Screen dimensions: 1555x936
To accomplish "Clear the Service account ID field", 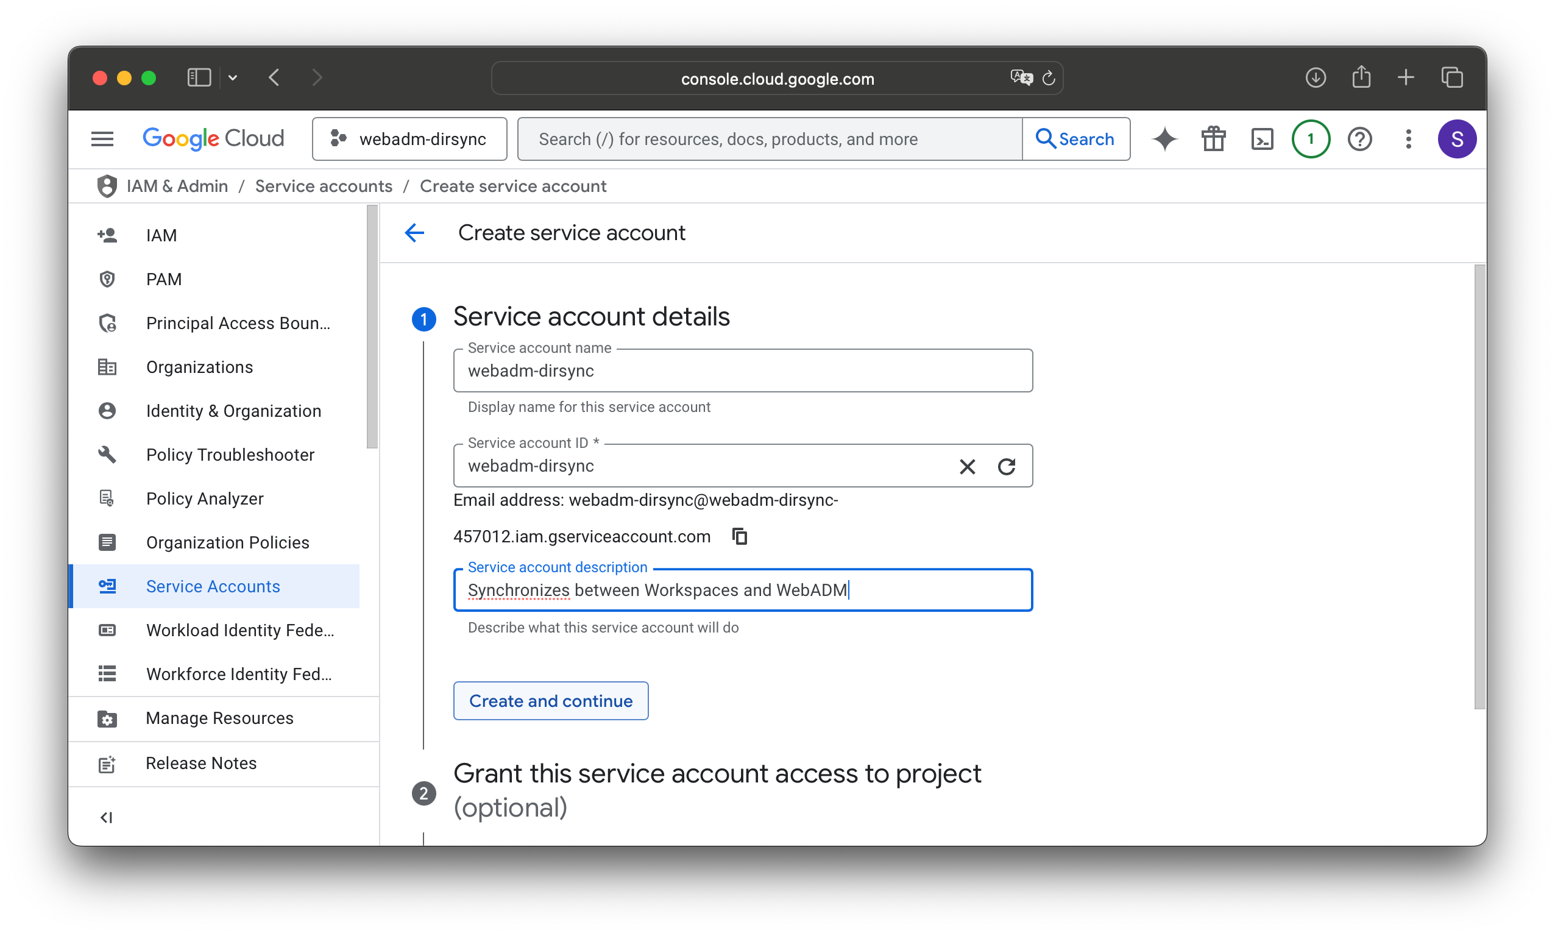I will 966,466.
